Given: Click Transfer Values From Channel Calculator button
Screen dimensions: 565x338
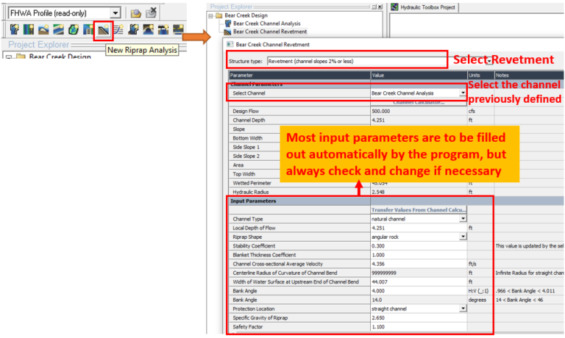Looking at the screenshot, I should point(418,209).
